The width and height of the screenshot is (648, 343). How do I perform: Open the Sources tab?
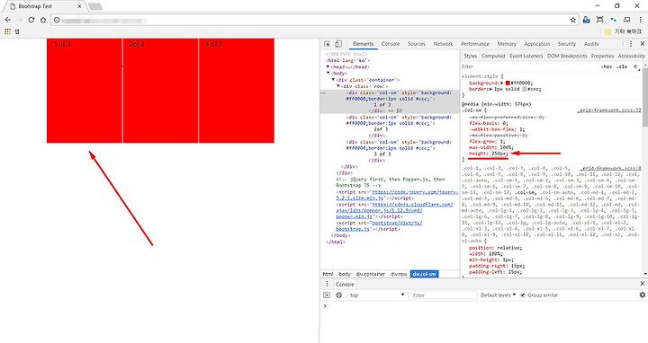417,44
